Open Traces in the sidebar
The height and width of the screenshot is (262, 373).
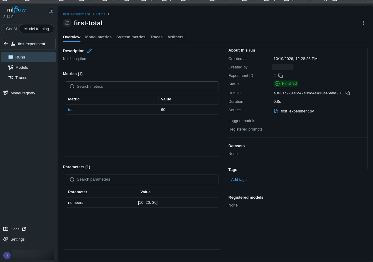pyautogui.click(x=28, y=77)
